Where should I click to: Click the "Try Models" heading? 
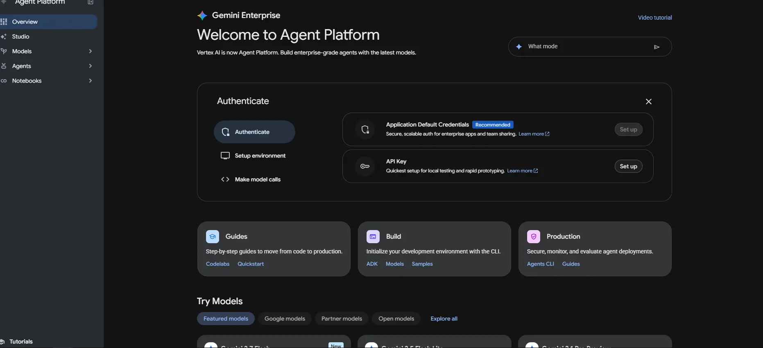point(220,301)
